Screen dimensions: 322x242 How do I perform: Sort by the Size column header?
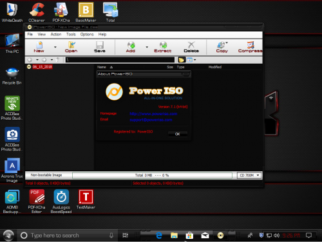(x=170, y=67)
